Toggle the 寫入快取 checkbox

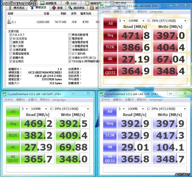click(x=11, y=46)
